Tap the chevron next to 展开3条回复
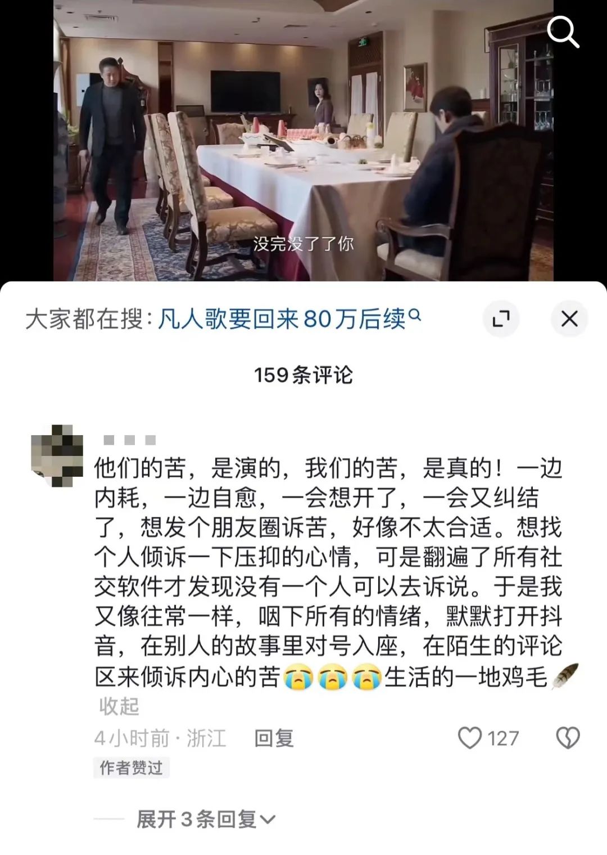This screenshot has height=855, width=607. tap(268, 820)
